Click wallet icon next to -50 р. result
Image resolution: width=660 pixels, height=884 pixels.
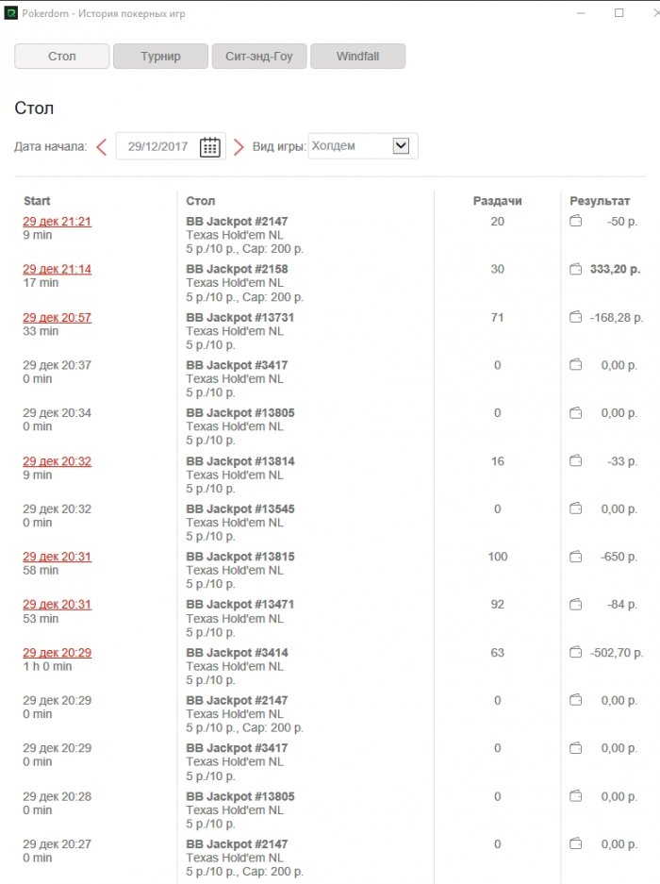(x=575, y=222)
